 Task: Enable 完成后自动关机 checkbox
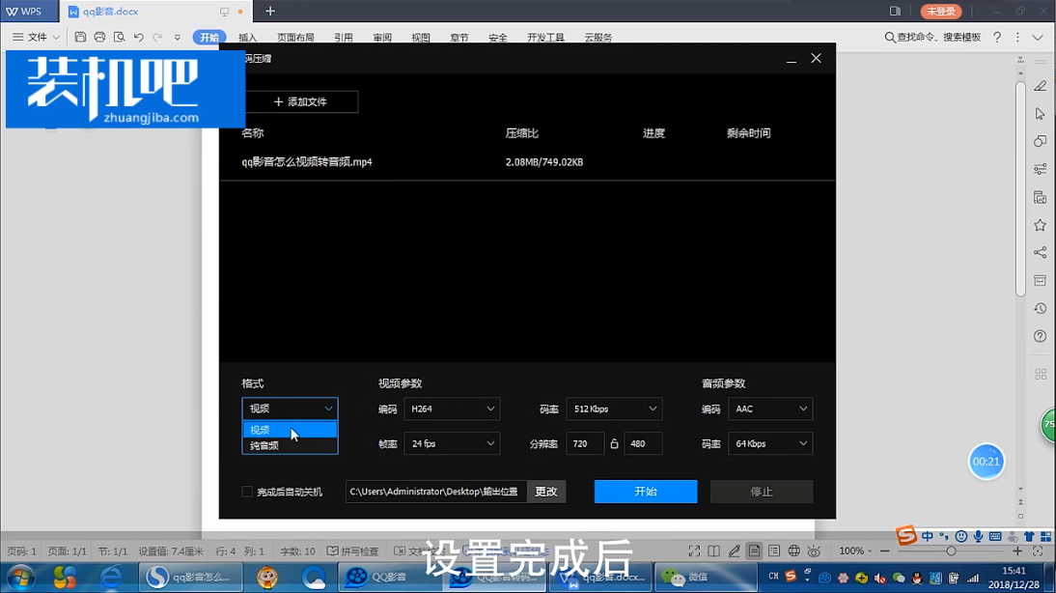[x=247, y=492]
